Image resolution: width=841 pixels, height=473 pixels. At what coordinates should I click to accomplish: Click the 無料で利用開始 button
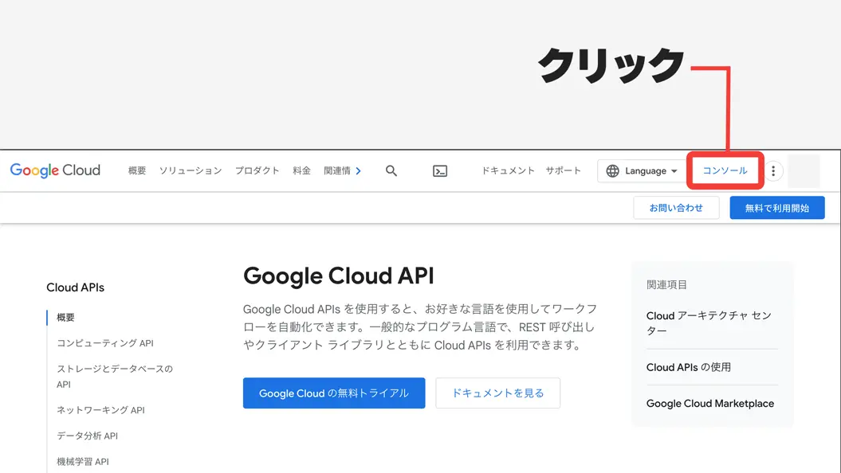[x=777, y=208]
